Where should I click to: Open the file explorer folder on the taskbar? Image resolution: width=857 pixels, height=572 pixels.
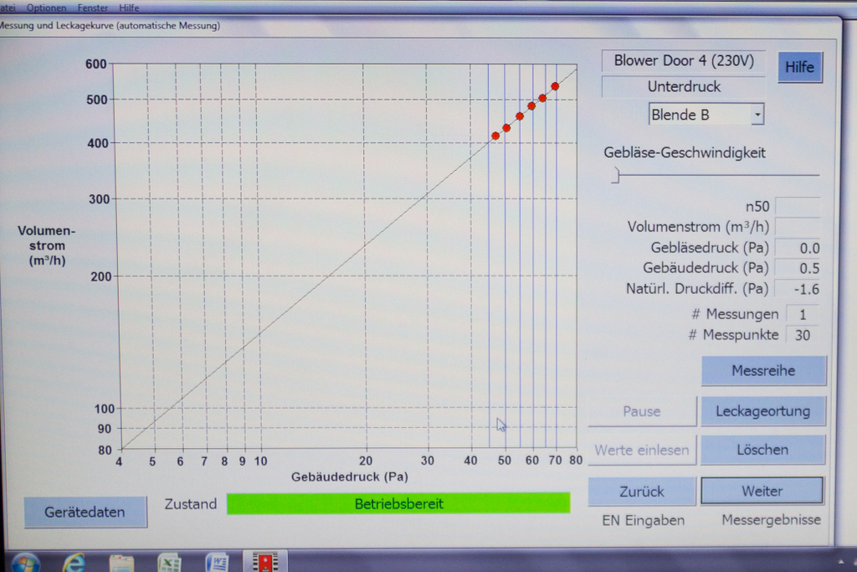click(121, 564)
